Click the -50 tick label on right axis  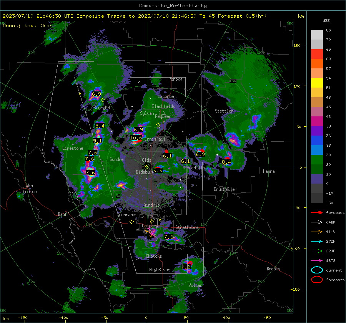[298, 208]
